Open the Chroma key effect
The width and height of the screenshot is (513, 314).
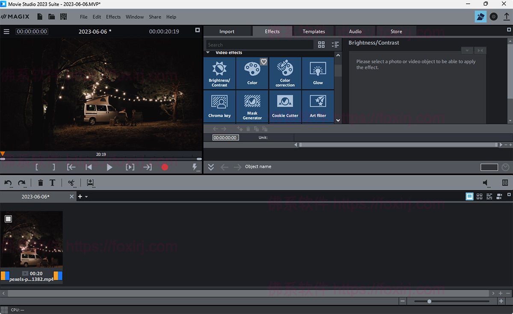click(219, 107)
